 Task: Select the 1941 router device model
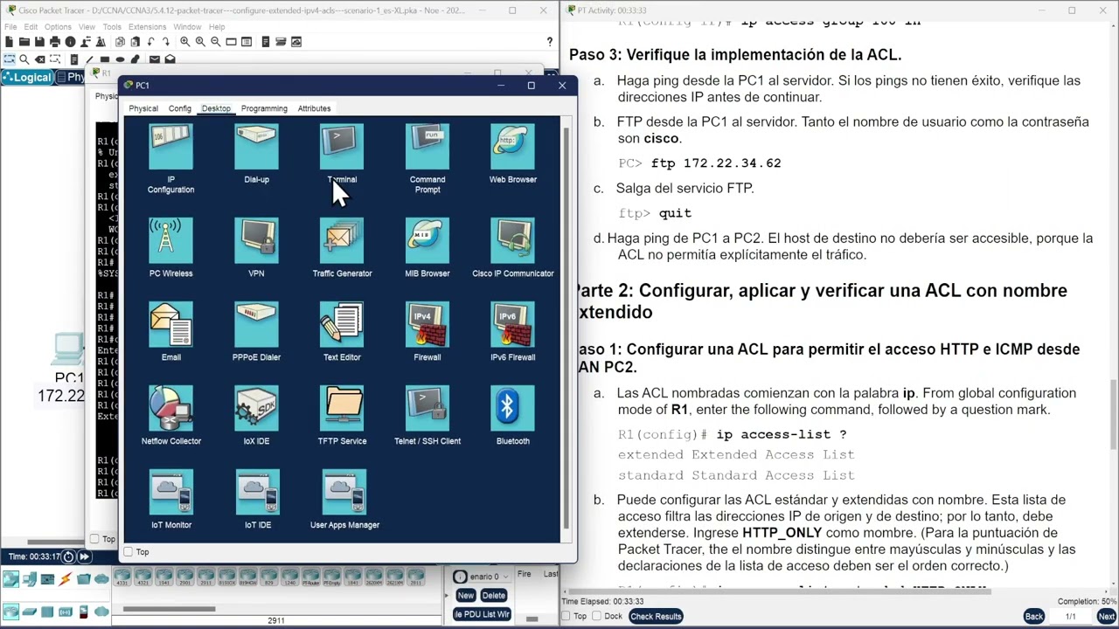(x=166, y=577)
